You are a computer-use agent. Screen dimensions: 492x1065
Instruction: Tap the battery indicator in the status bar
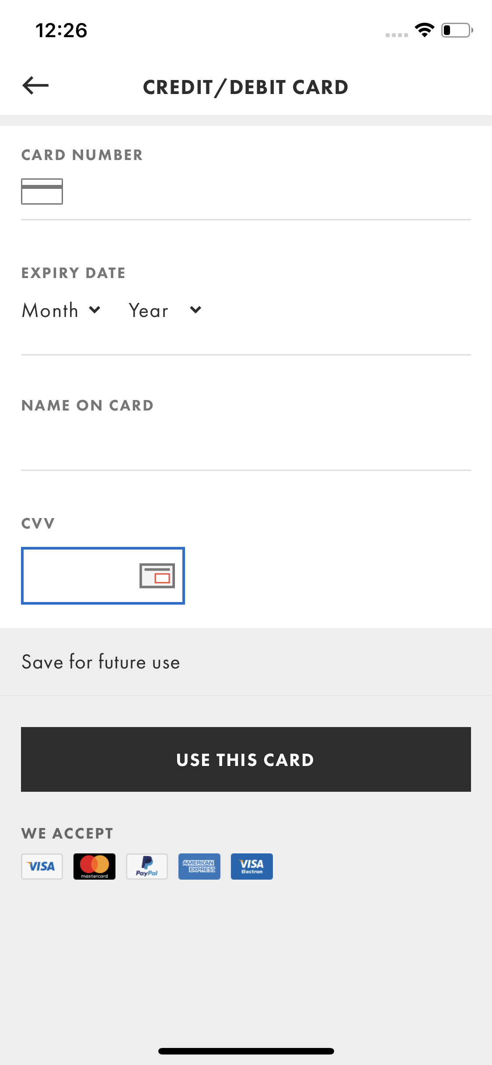pos(455,30)
